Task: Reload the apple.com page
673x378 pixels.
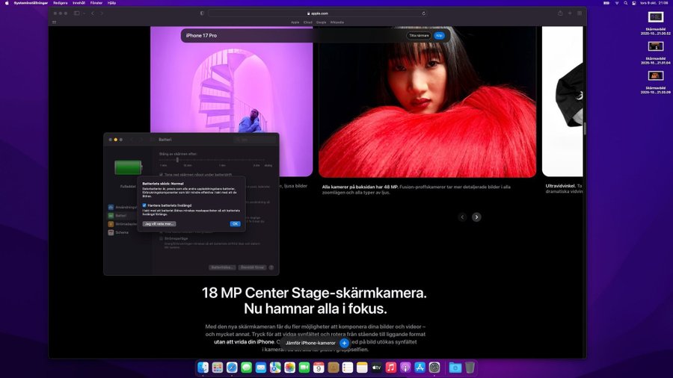Action: pos(424,13)
